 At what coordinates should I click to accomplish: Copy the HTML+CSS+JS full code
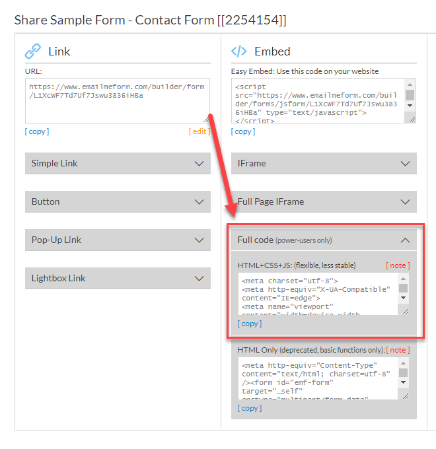click(250, 324)
